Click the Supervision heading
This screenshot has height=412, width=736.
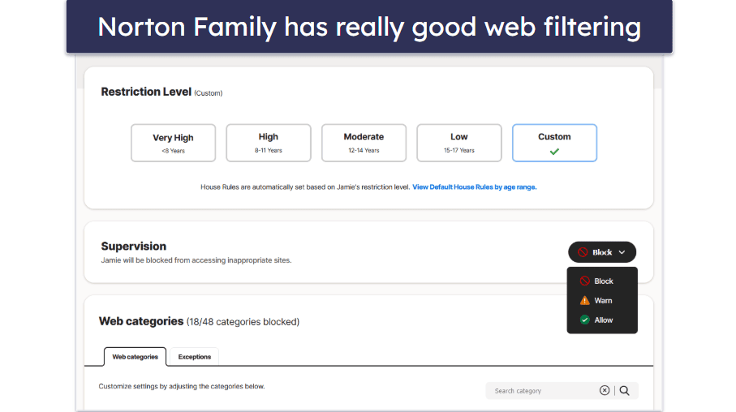tap(134, 247)
